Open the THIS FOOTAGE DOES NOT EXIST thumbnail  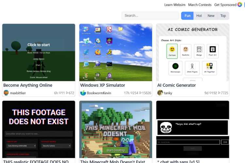tap(39, 129)
